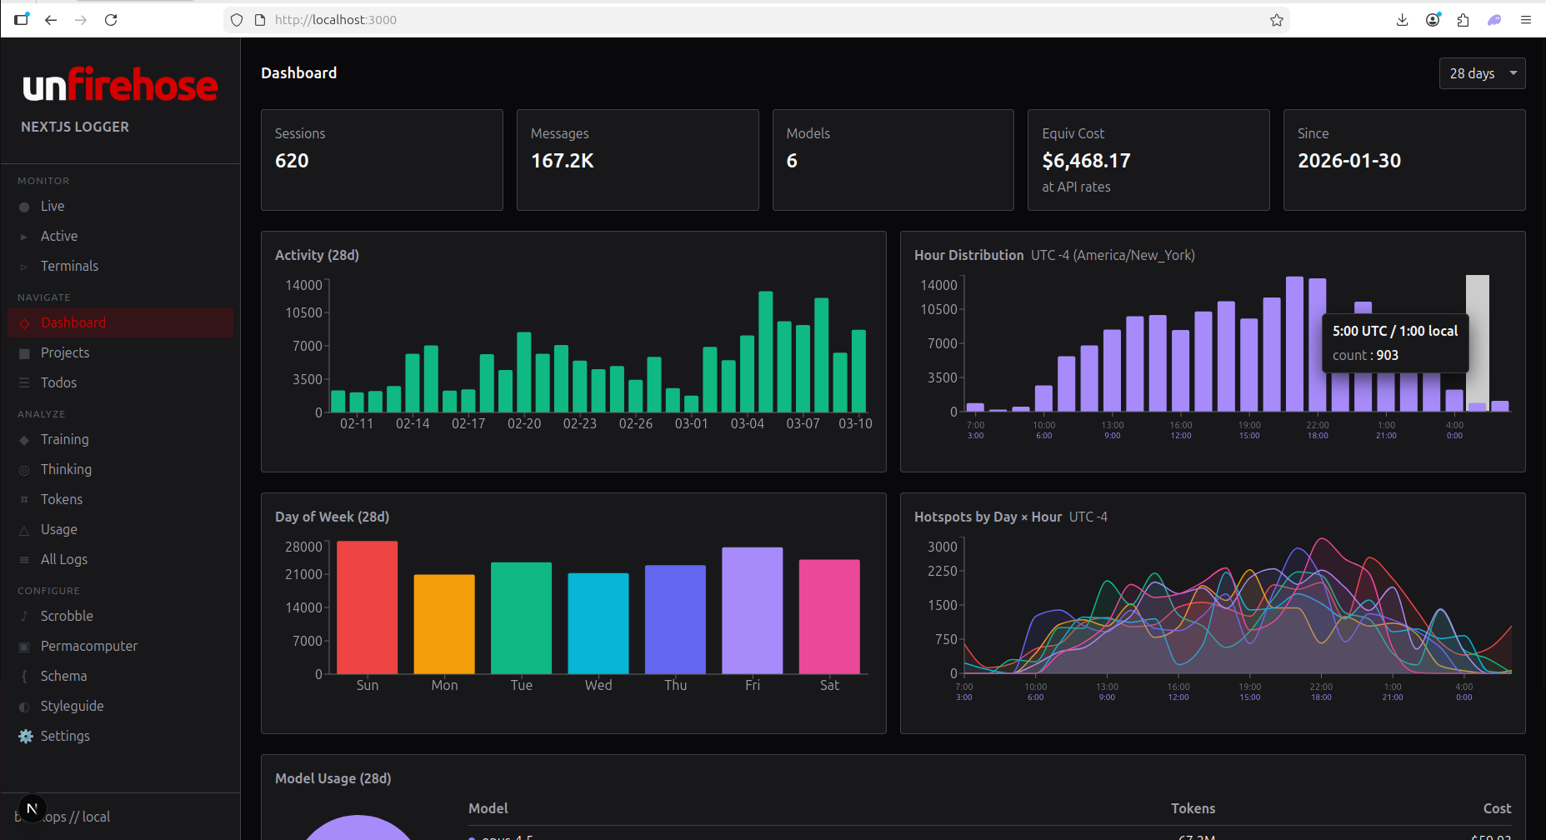Open the browser extensions menu

click(x=1463, y=20)
